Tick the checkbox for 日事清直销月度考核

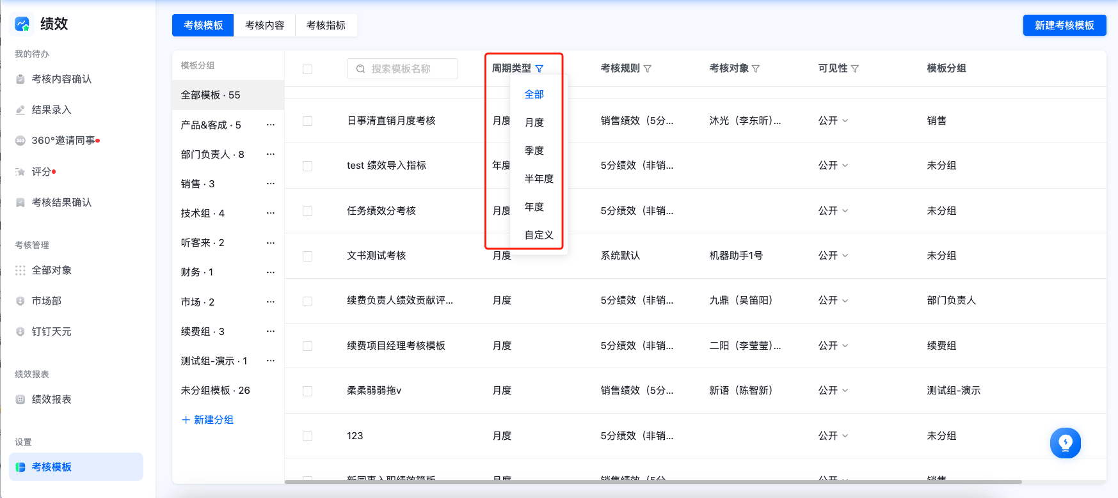point(307,121)
